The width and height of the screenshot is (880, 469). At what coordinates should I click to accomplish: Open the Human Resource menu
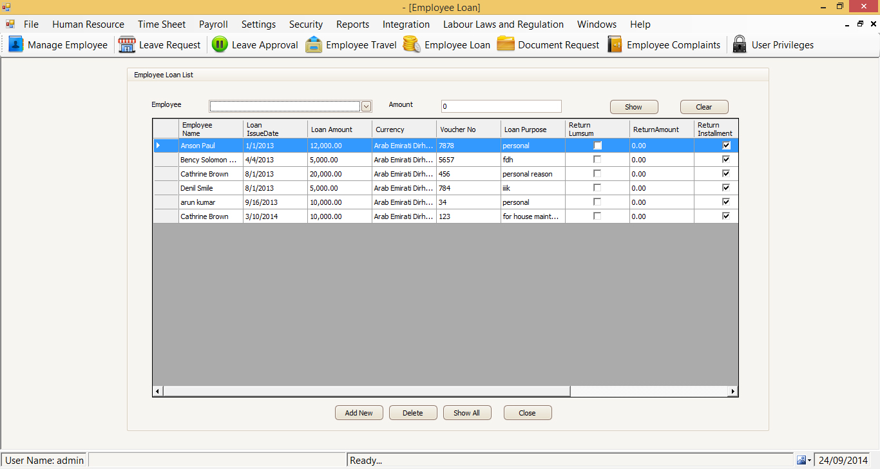[x=88, y=24]
